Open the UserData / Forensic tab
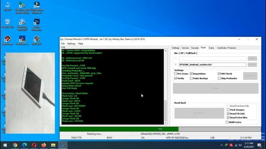 tap(227, 48)
